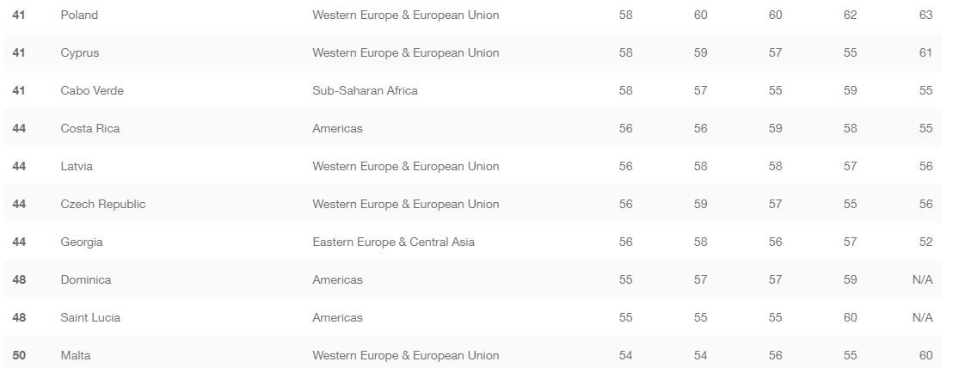Click Saint Lucia's N/A value
This screenshot has height=368, width=953.
pyautogui.click(x=922, y=318)
